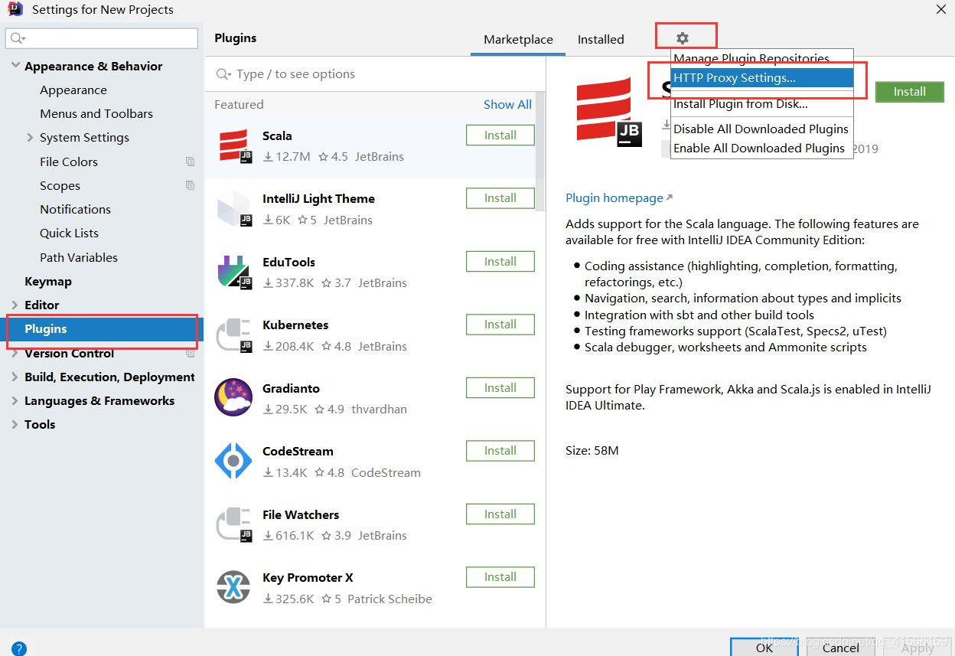Click the green Install button in details pane
This screenshot has height=656, width=955.
click(909, 92)
